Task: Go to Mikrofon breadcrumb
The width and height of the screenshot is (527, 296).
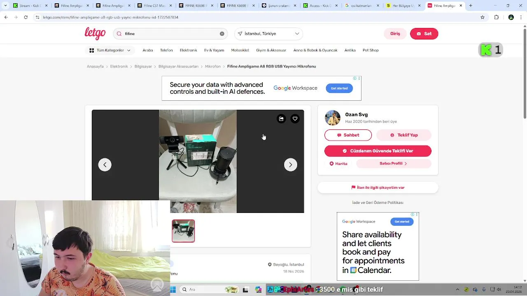Action: pyautogui.click(x=213, y=66)
